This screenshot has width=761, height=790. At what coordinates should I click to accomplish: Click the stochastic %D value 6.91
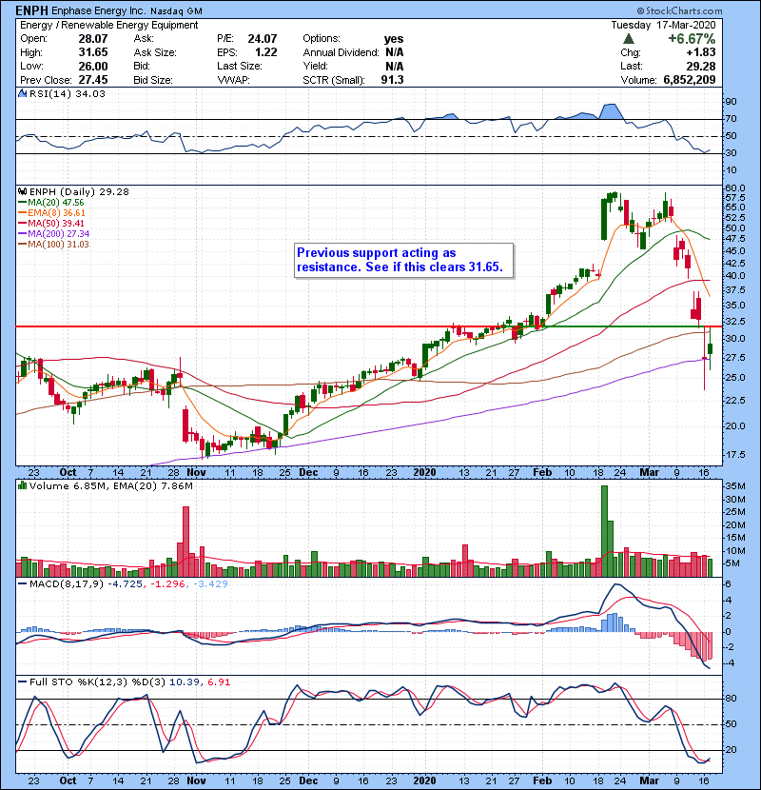coord(219,682)
